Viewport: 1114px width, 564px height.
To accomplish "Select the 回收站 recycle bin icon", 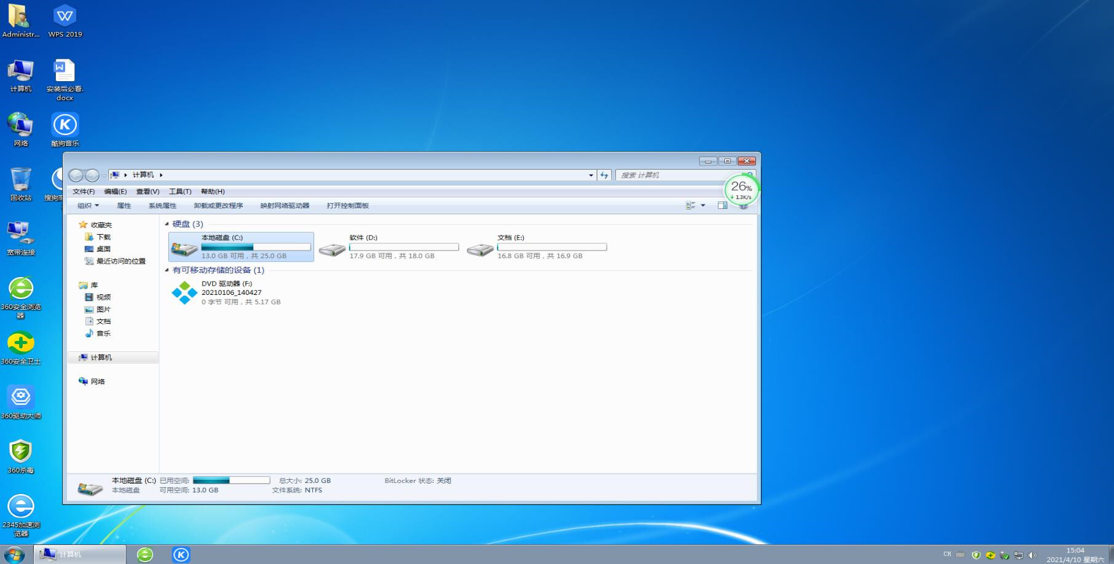I will [20, 184].
